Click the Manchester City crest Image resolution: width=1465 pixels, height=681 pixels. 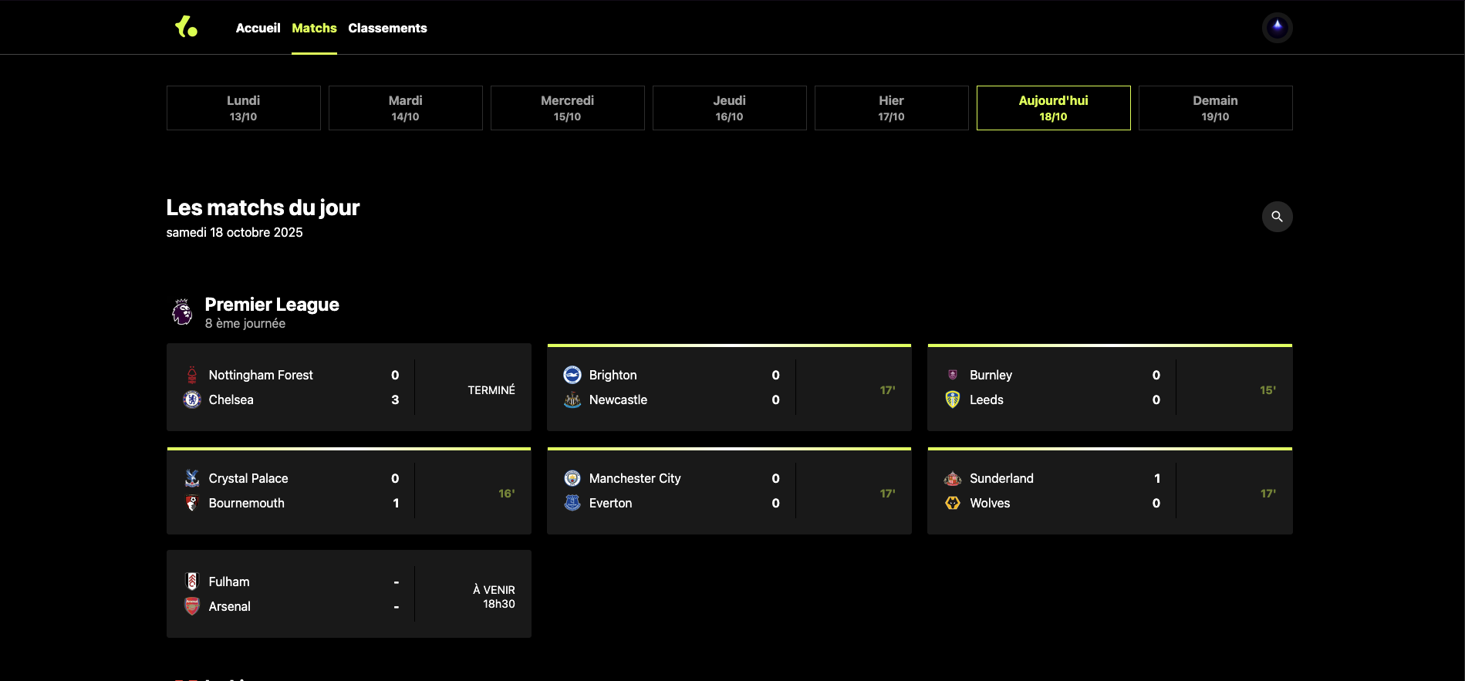572,478
